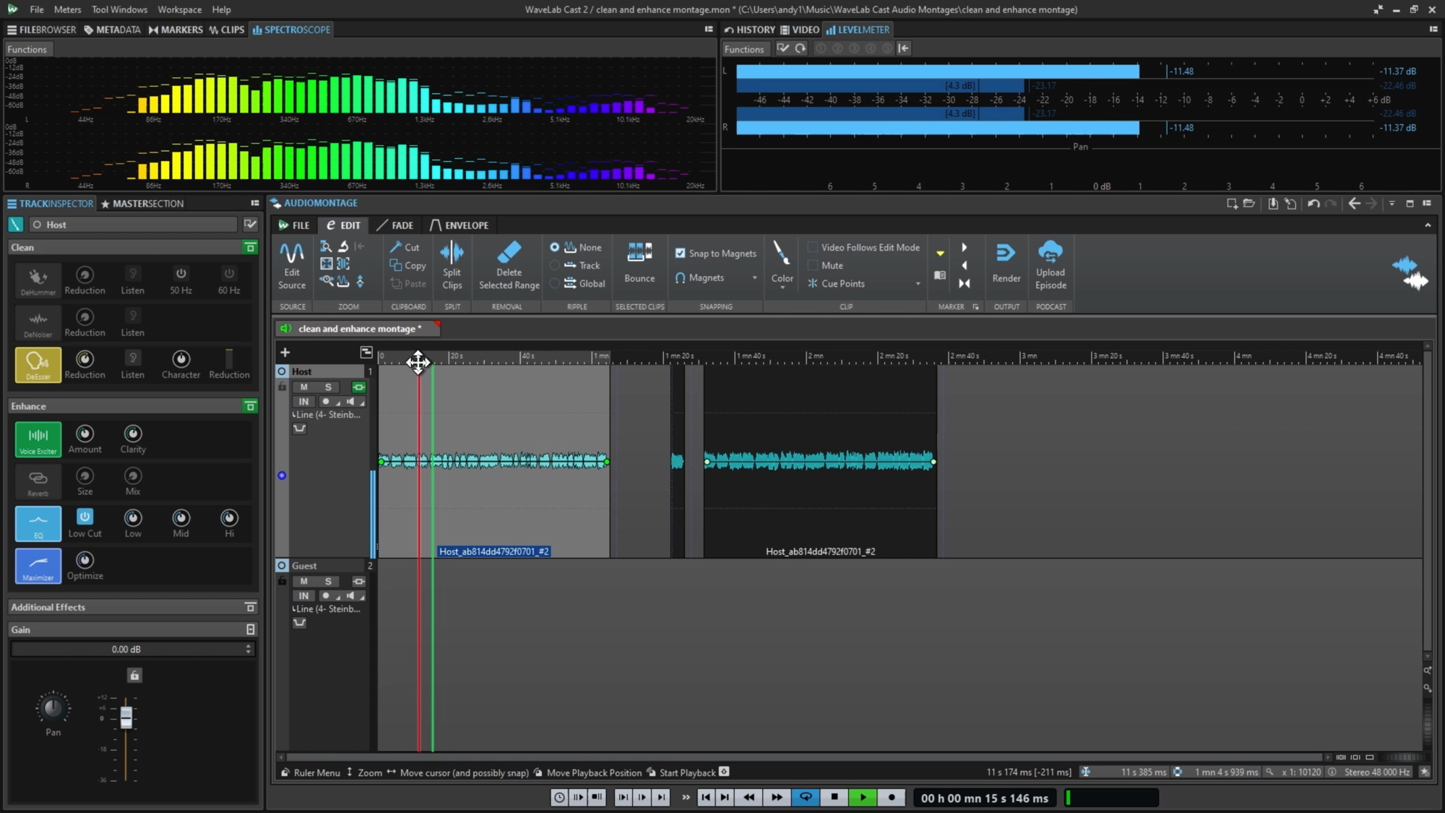Image resolution: width=1445 pixels, height=813 pixels.
Task: Disable Snap to Magnets
Action: [681, 253]
